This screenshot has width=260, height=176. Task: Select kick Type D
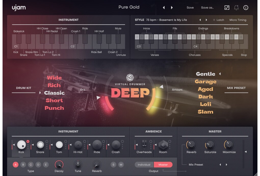click(x=38, y=165)
